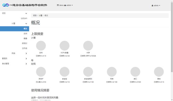The height and width of the screenshot is (101, 173).
Task: Expand the 网络 sidebar section chevron
Action: (26, 53)
